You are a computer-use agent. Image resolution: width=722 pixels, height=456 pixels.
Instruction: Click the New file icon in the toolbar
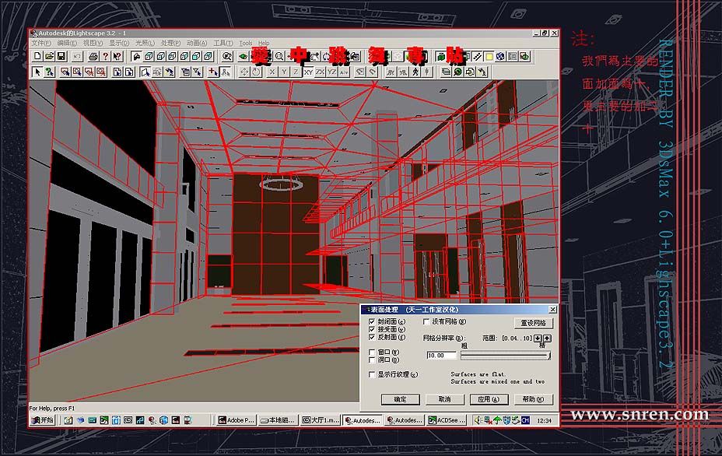(38, 57)
